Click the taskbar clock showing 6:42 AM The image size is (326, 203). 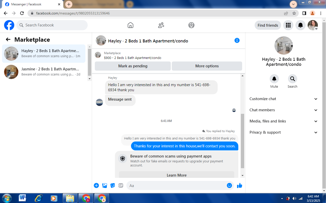pyautogui.click(x=313, y=198)
